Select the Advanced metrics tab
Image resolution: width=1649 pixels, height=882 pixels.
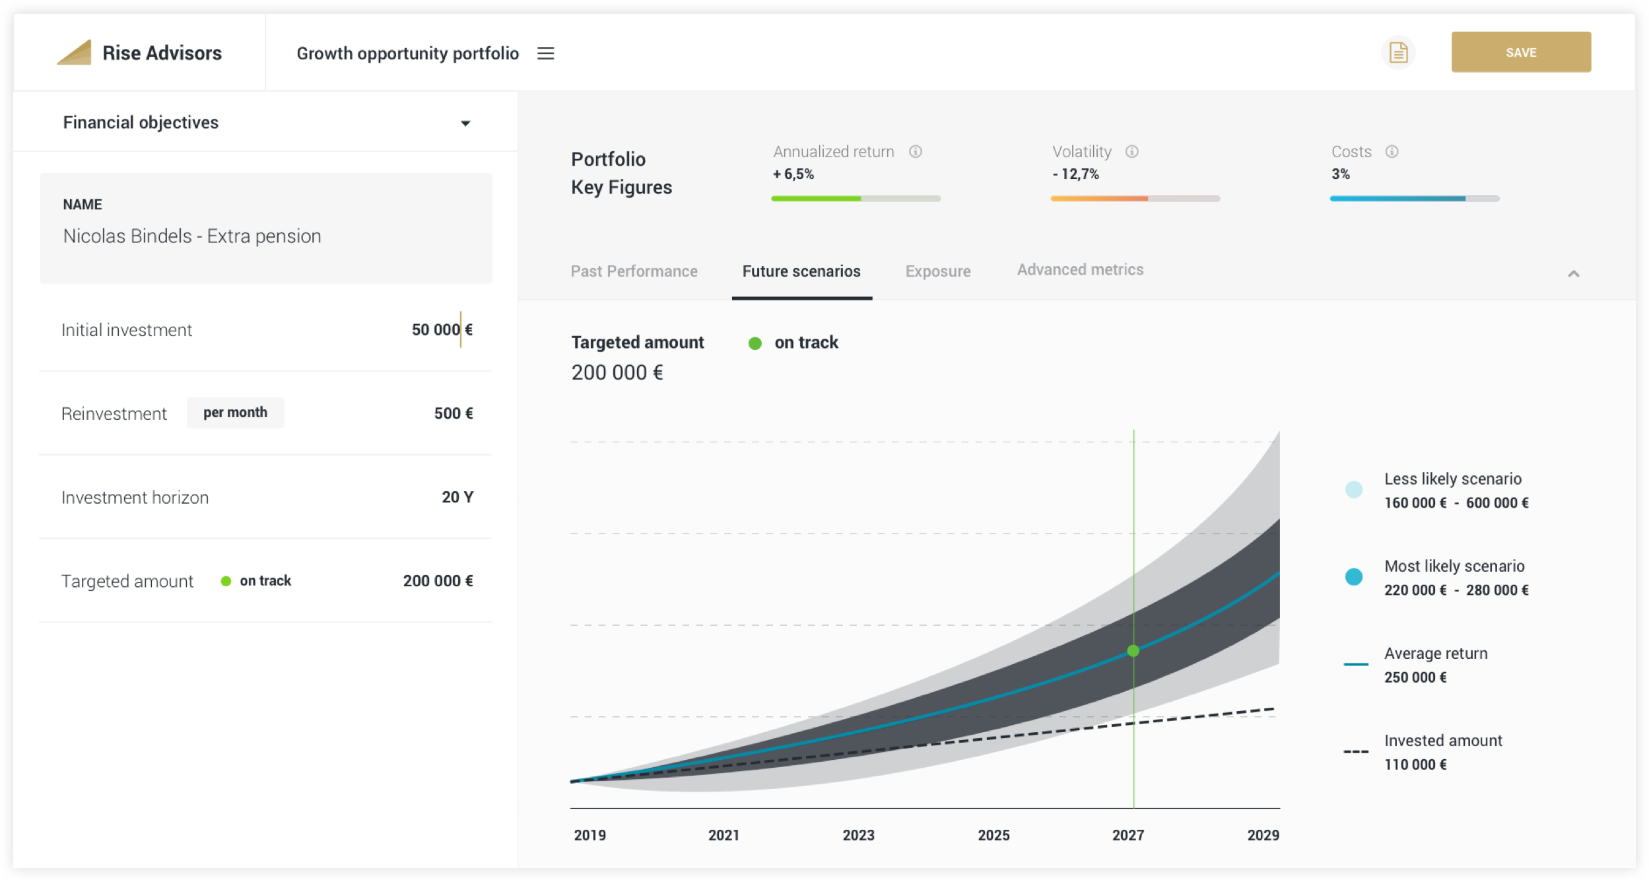pos(1080,270)
